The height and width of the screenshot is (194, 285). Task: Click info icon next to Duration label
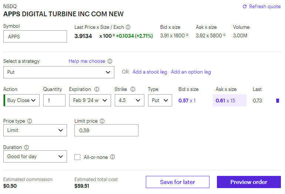pos(27,147)
